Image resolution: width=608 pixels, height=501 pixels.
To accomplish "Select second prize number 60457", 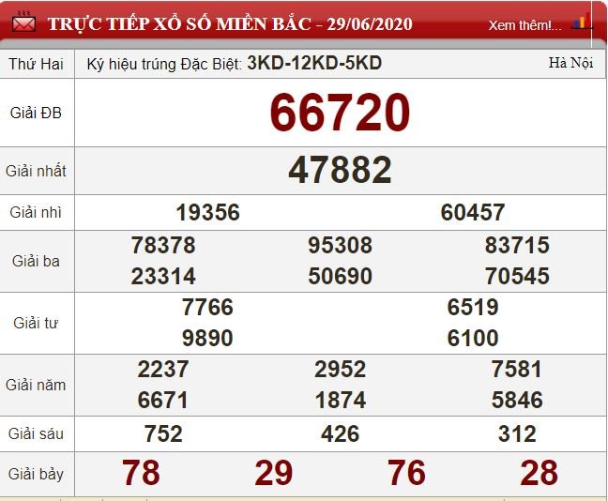I will coord(473,212).
